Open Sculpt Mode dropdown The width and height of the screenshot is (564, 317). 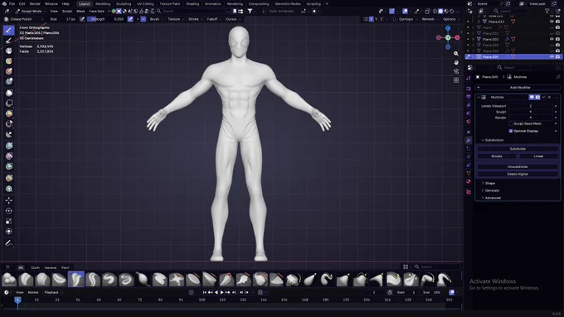point(30,11)
